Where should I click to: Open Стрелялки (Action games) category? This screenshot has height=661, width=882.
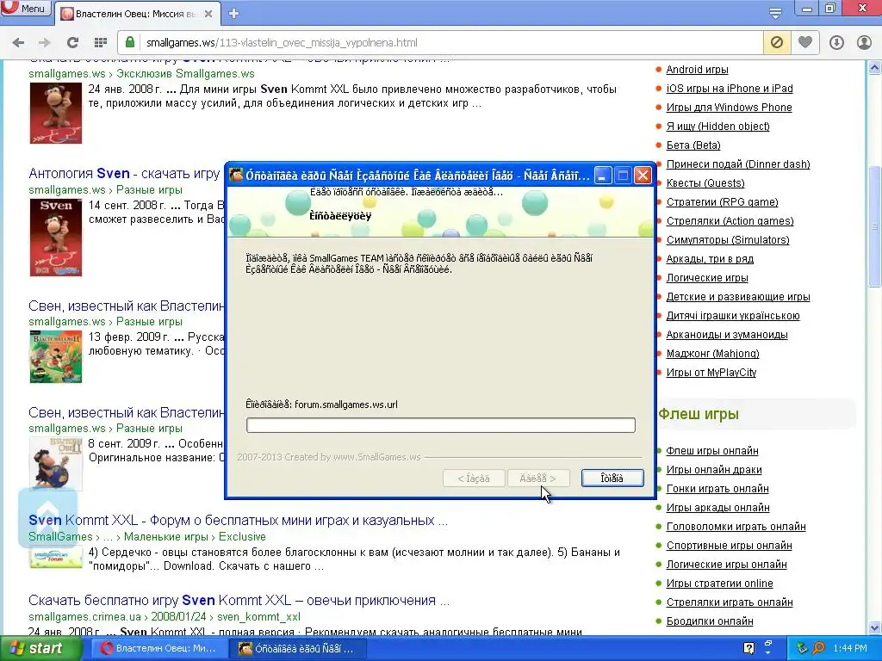[x=730, y=221]
